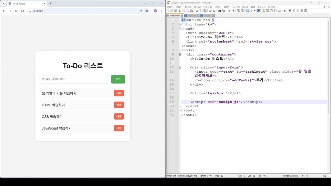
Task: Toggle INS mode in the status bar
Action: 324,176
